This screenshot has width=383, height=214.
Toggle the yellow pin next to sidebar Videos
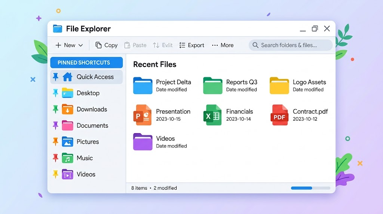click(x=56, y=174)
